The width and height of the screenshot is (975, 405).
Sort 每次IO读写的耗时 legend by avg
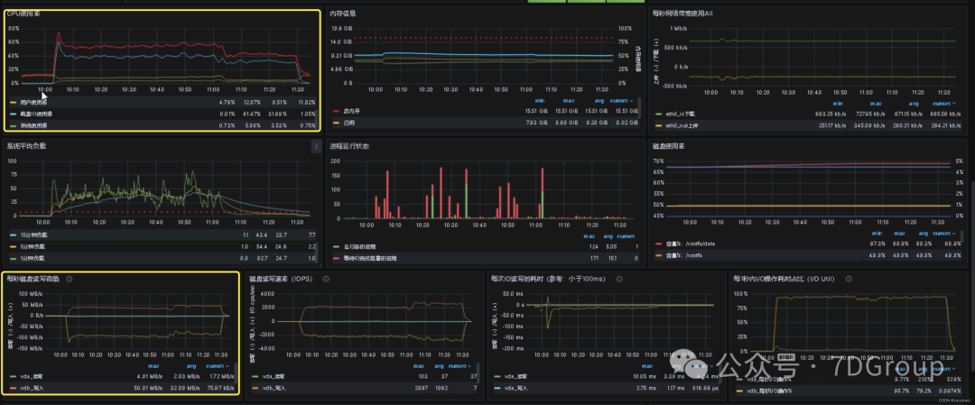674,366
